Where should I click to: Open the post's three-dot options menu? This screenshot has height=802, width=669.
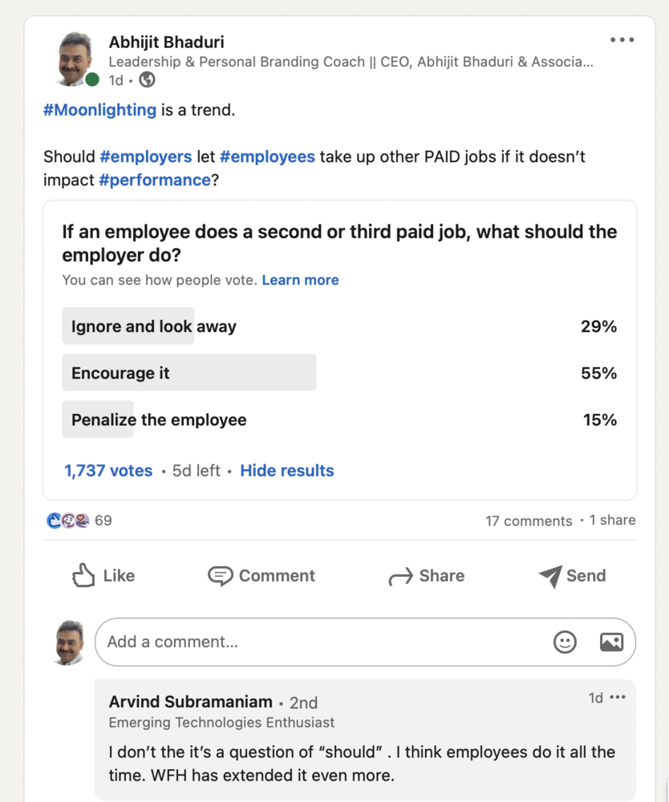622,40
